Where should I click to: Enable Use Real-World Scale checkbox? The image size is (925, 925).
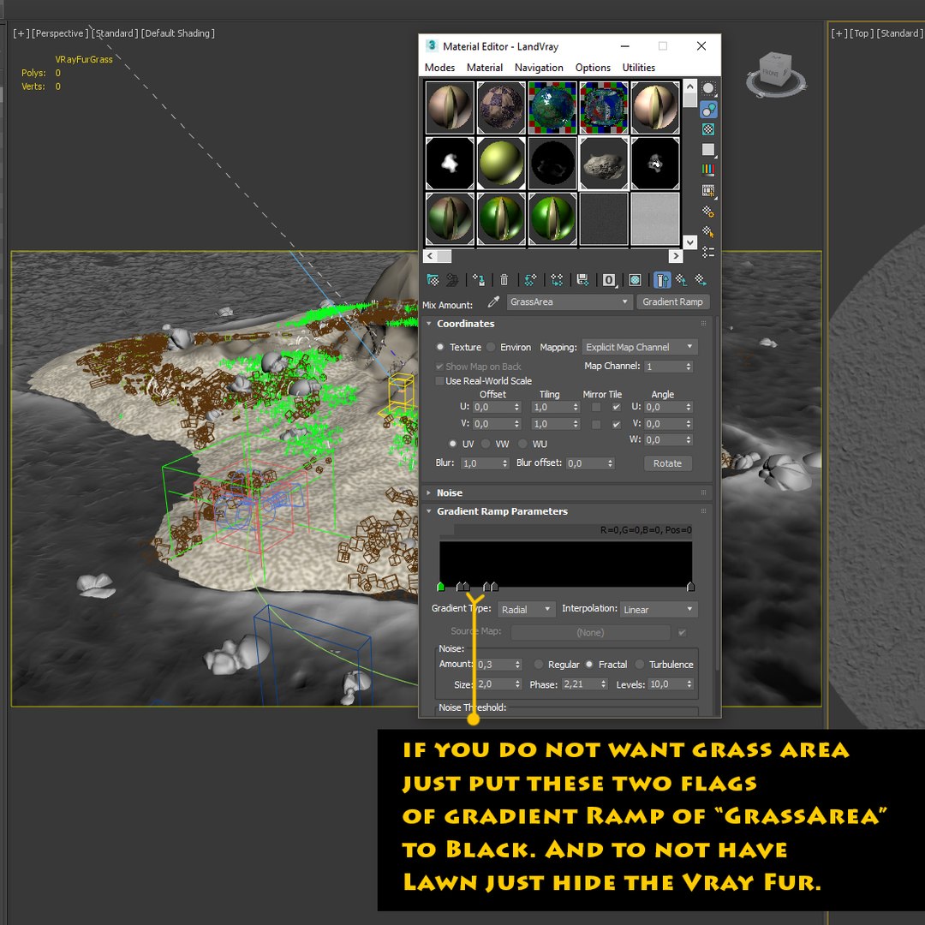[439, 381]
